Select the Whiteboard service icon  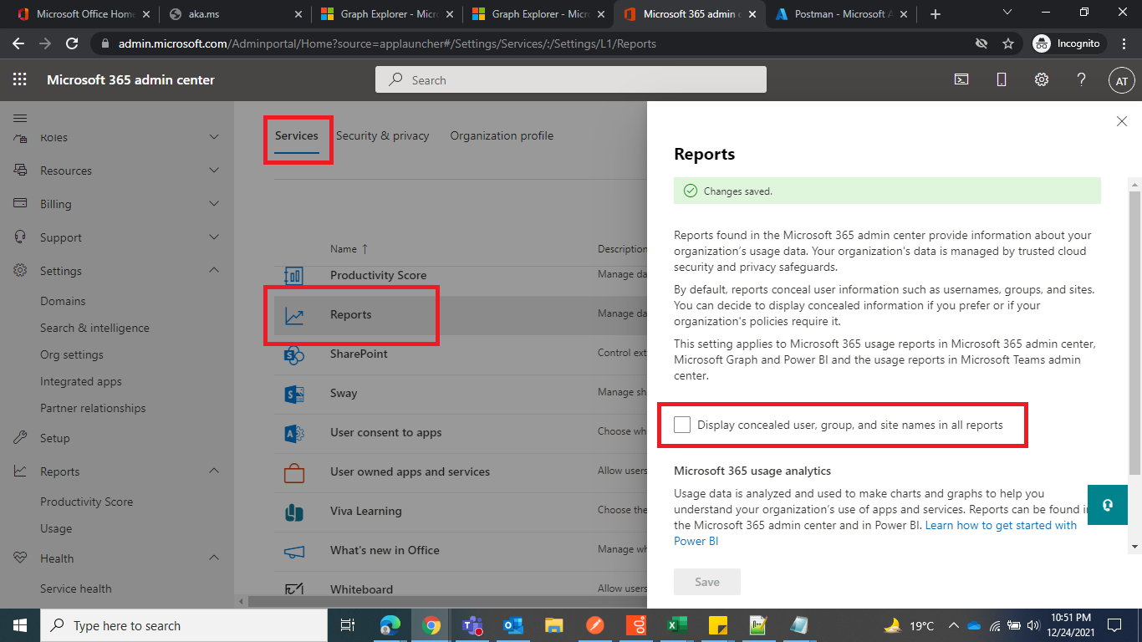(293, 589)
